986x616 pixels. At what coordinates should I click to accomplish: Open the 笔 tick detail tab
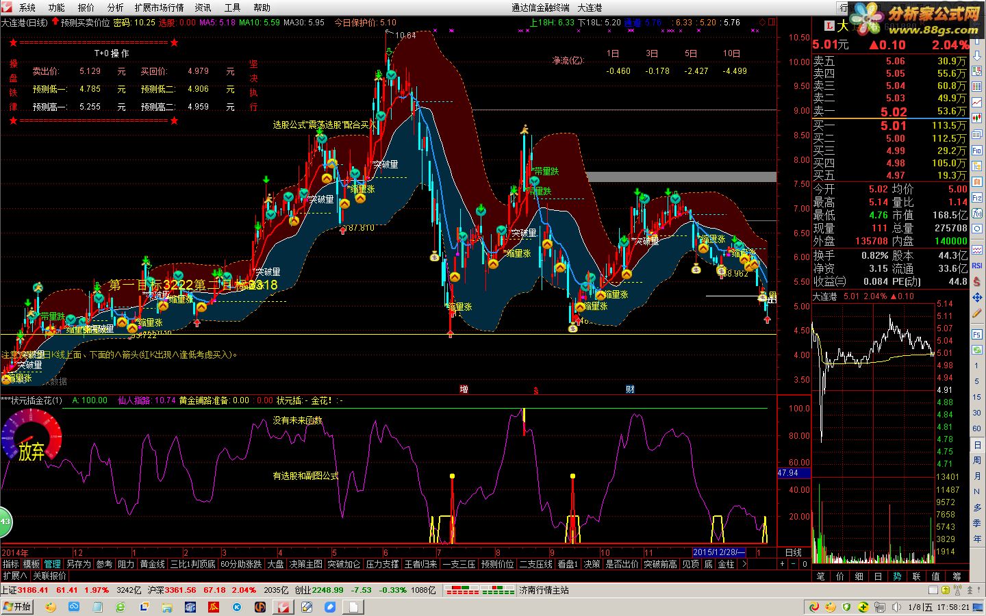click(821, 576)
